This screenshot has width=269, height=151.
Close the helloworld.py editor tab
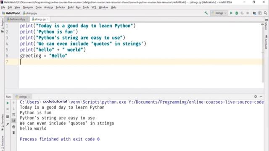coord(27,19)
